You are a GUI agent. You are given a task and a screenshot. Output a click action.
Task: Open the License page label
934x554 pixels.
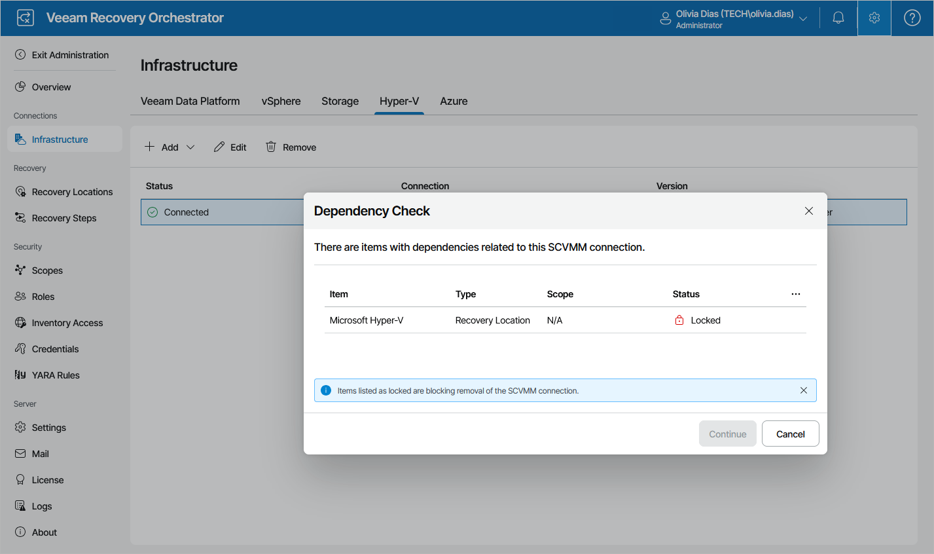tap(48, 480)
